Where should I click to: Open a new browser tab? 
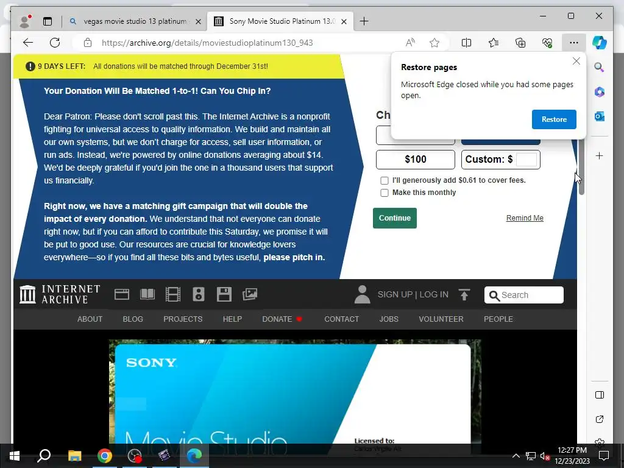tap(364, 21)
